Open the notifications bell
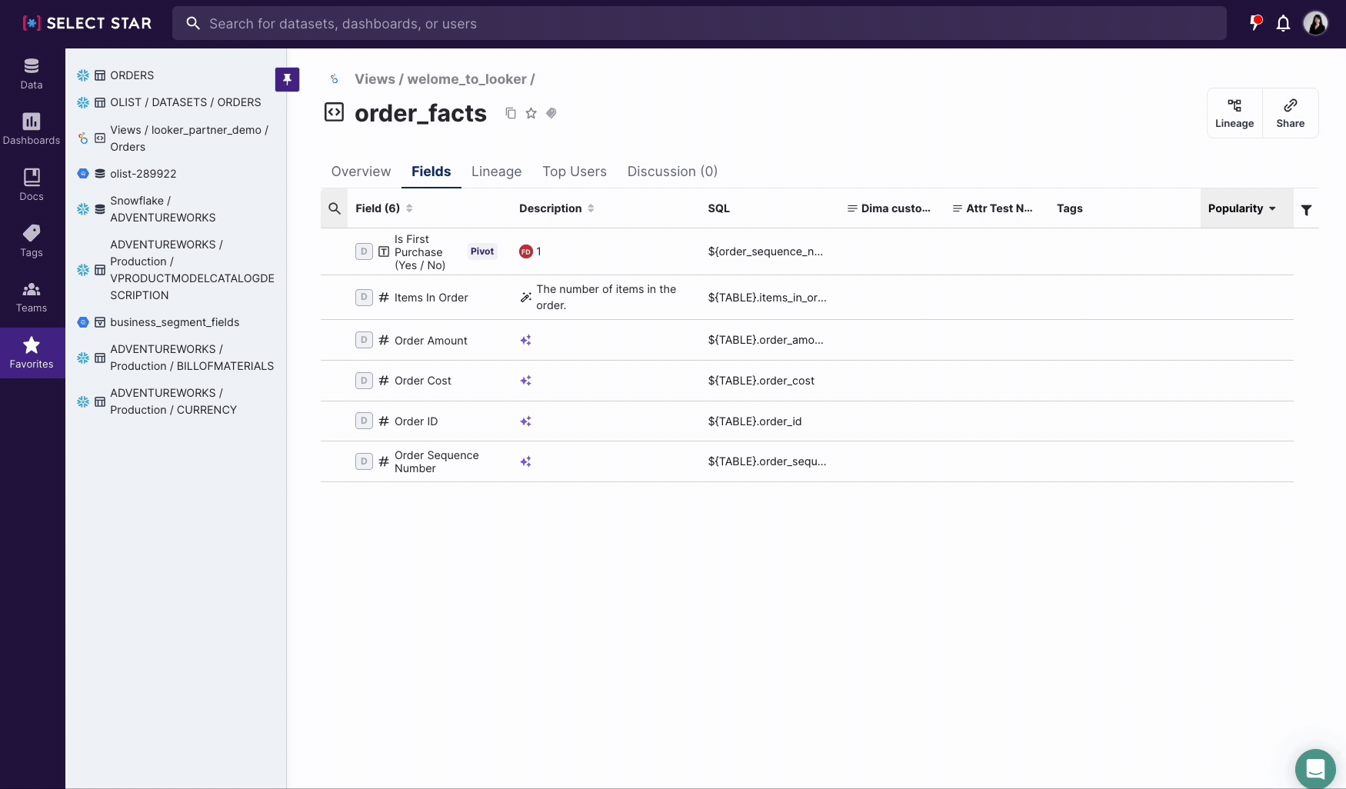The height and width of the screenshot is (789, 1346). click(1283, 24)
